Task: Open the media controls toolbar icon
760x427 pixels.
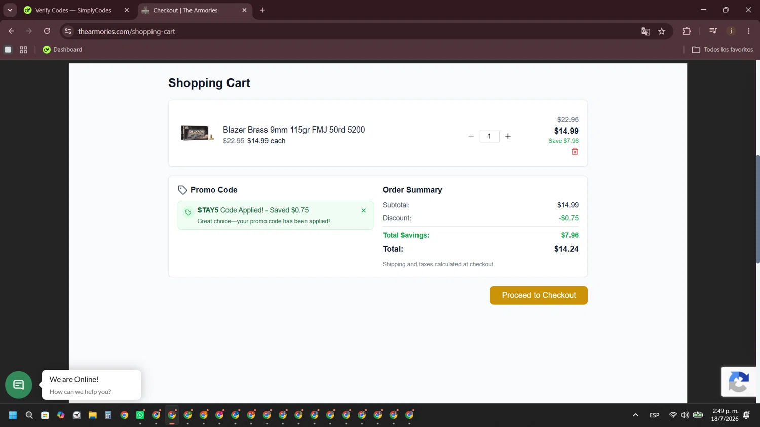Action: [713, 31]
